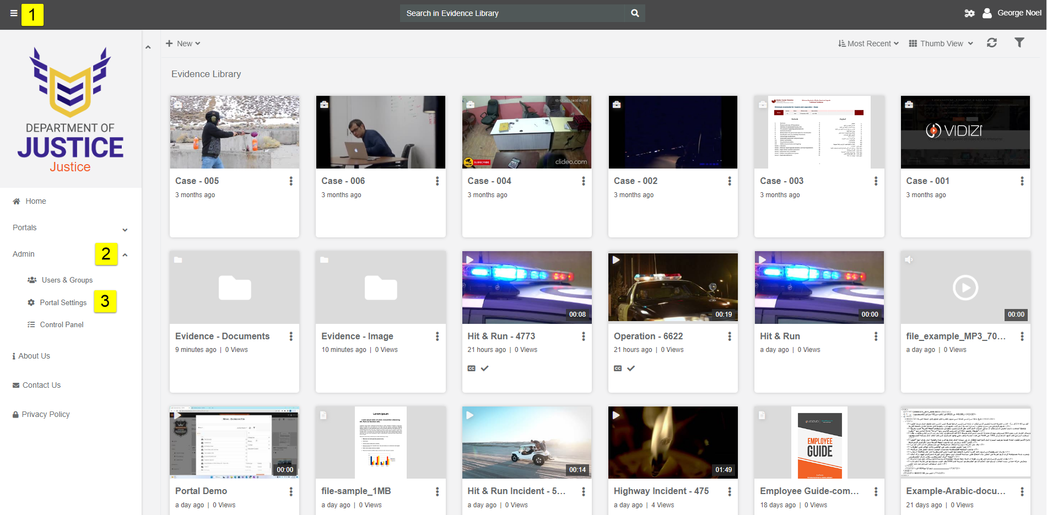Click in the Search in Evidence Library field
The width and height of the screenshot is (1047, 515).
pyautogui.click(x=512, y=13)
